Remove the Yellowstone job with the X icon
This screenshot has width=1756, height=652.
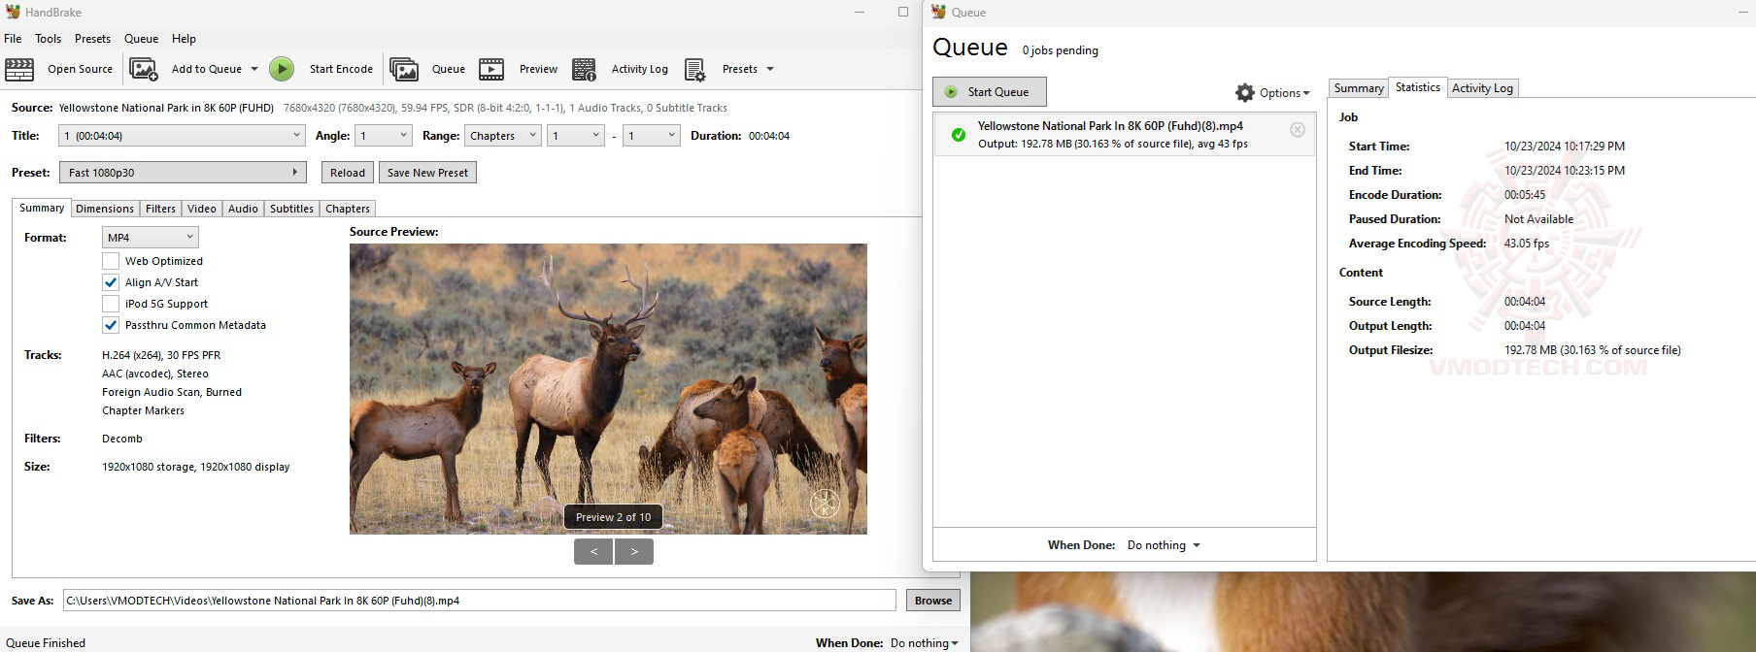(x=1298, y=129)
